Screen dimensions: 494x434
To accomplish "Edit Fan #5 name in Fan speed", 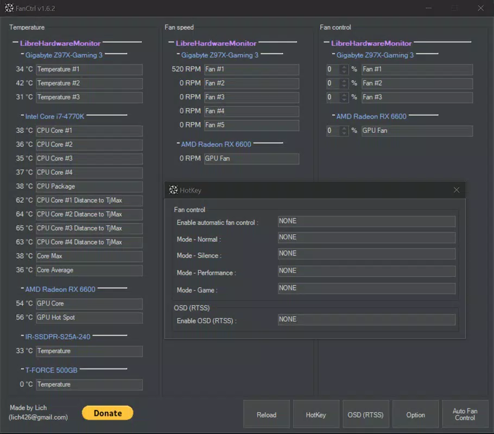I will tap(251, 125).
